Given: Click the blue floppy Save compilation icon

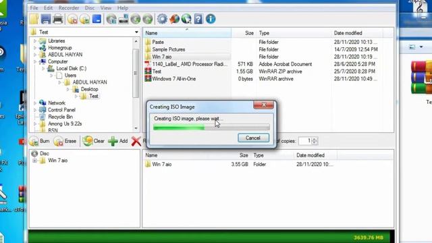Looking at the screenshot, I should tap(46, 19).
